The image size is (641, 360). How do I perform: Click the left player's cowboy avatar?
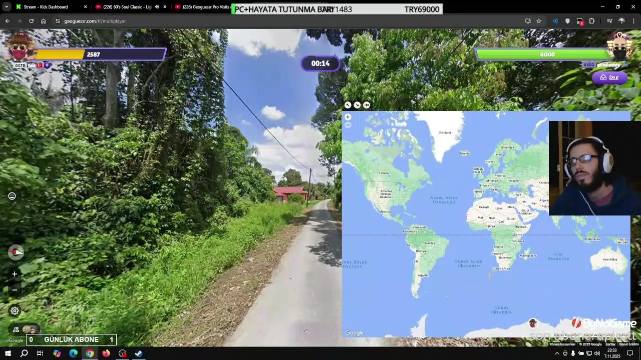pos(20,47)
